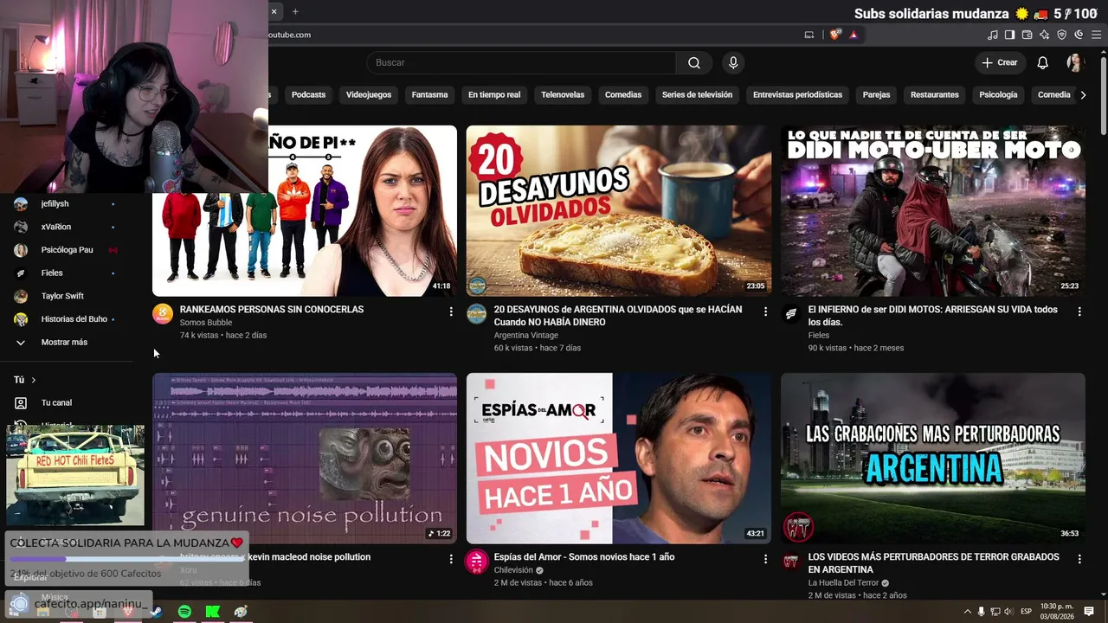Image resolution: width=1108 pixels, height=623 pixels.
Task: Open the Brave VPN shield icon
Action: pyautogui.click(x=1062, y=35)
